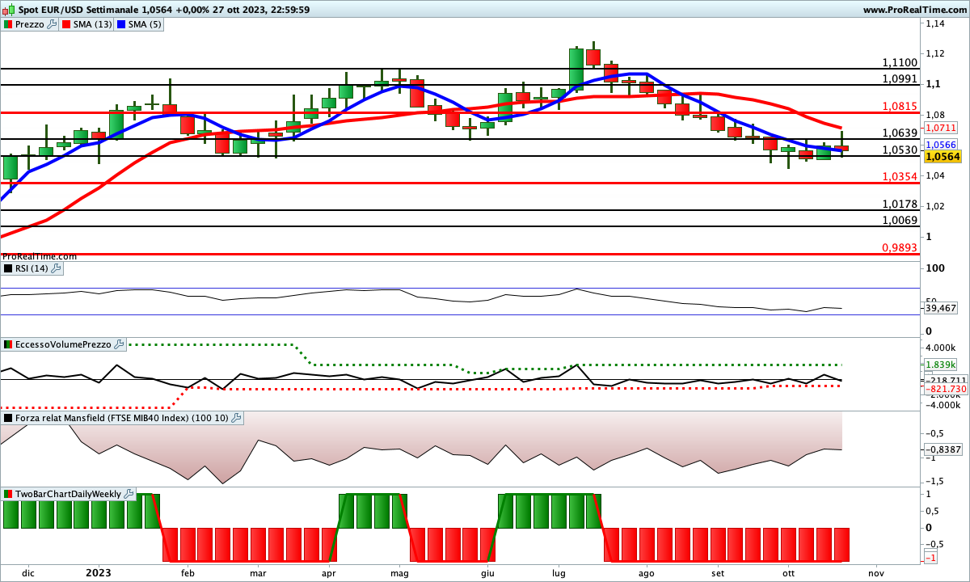Select the Forza relat Mansfield indicator label
The height and width of the screenshot is (582, 970).
click(x=122, y=418)
